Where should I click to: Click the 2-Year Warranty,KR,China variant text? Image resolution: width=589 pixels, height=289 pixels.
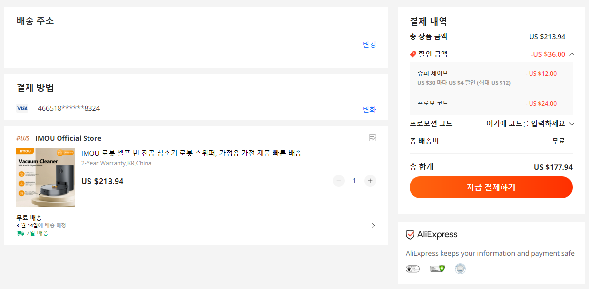click(x=117, y=163)
